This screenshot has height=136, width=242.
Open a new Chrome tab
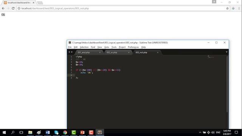point(40,3)
